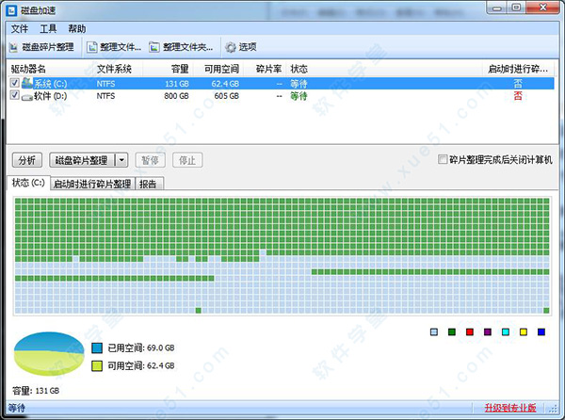The width and height of the screenshot is (565, 420).
Task: Click the 系统 (C:) drive icon
Action: 27,83
